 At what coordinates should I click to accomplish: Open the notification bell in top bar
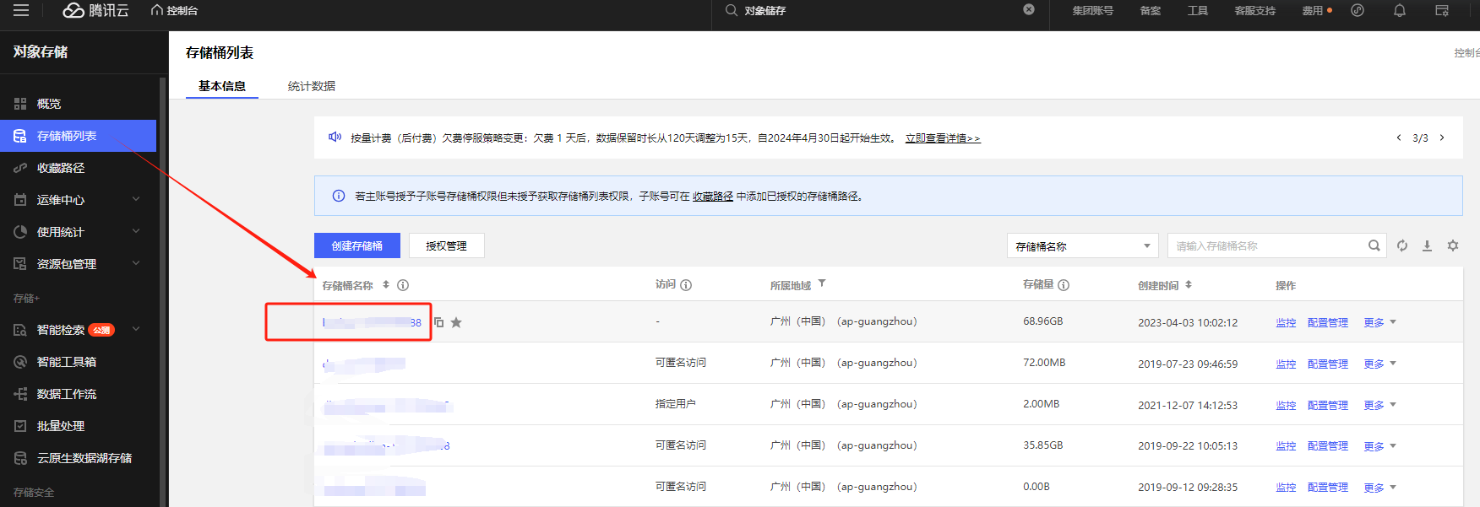1400,11
